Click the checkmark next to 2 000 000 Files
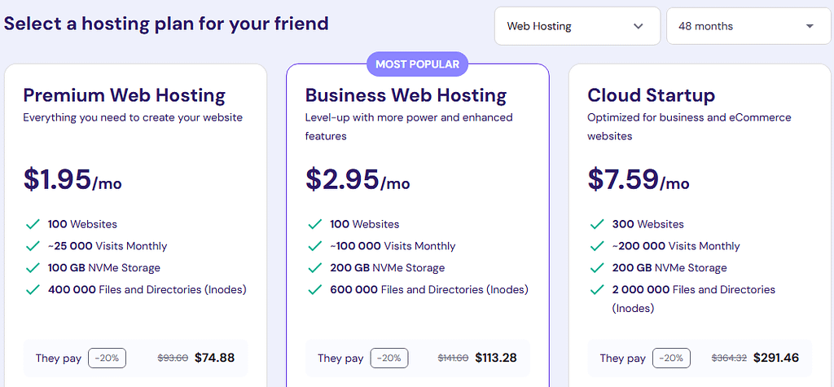 [x=597, y=289]
